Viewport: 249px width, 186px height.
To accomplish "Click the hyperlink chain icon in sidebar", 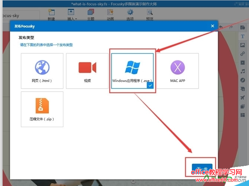I will click(243, 54).
